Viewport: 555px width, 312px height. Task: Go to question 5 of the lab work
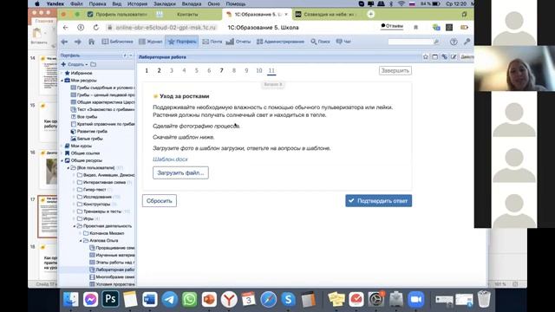pyautogui.click(x=197, y=71)
